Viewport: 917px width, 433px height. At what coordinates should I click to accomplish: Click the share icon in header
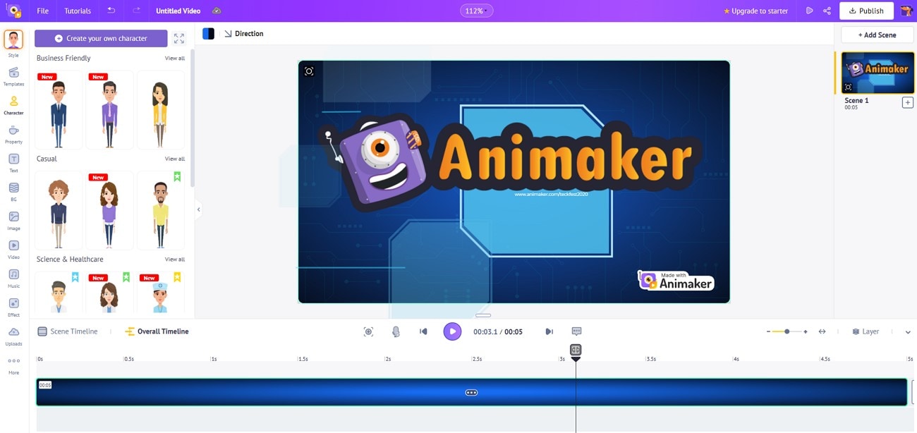(x=827, y=11)
